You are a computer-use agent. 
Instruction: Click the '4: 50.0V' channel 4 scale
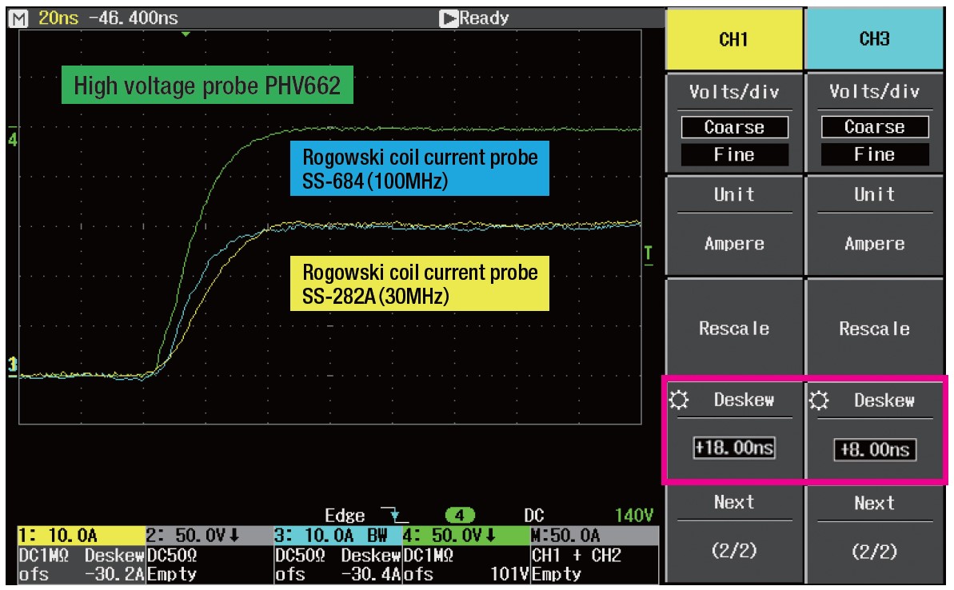[465, 536]
